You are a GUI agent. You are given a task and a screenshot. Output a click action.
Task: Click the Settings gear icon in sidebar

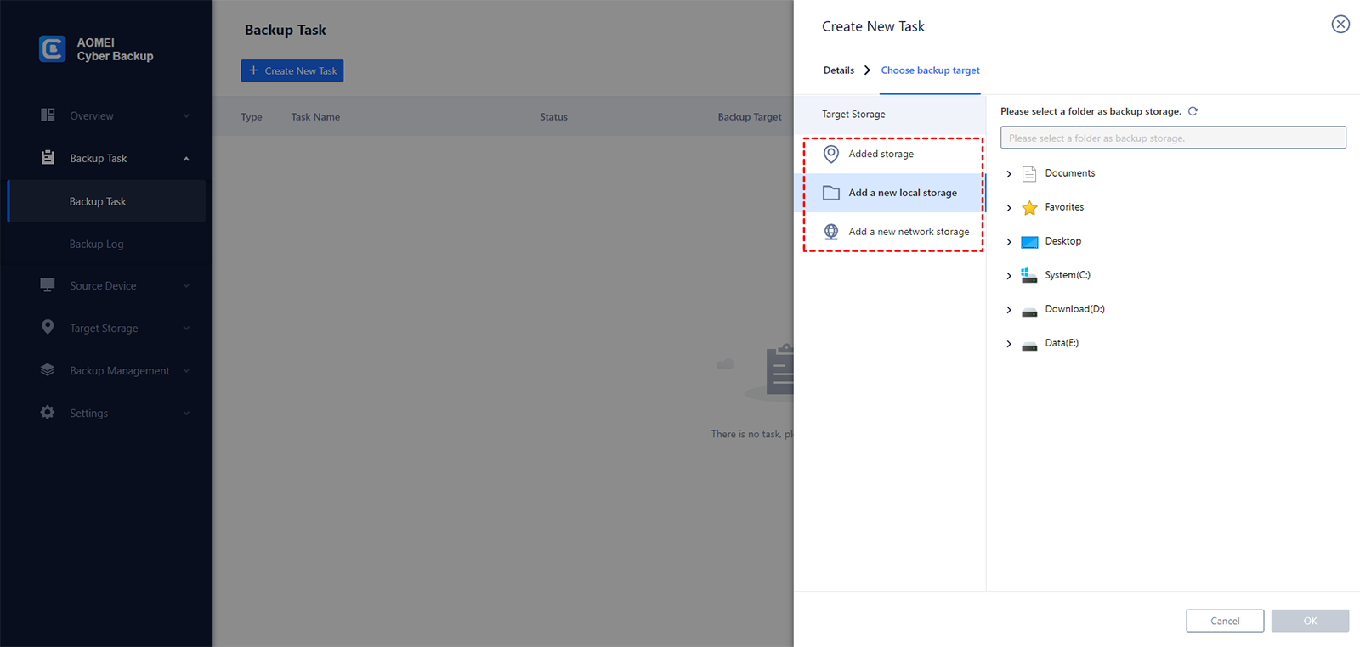click(48, 413)
